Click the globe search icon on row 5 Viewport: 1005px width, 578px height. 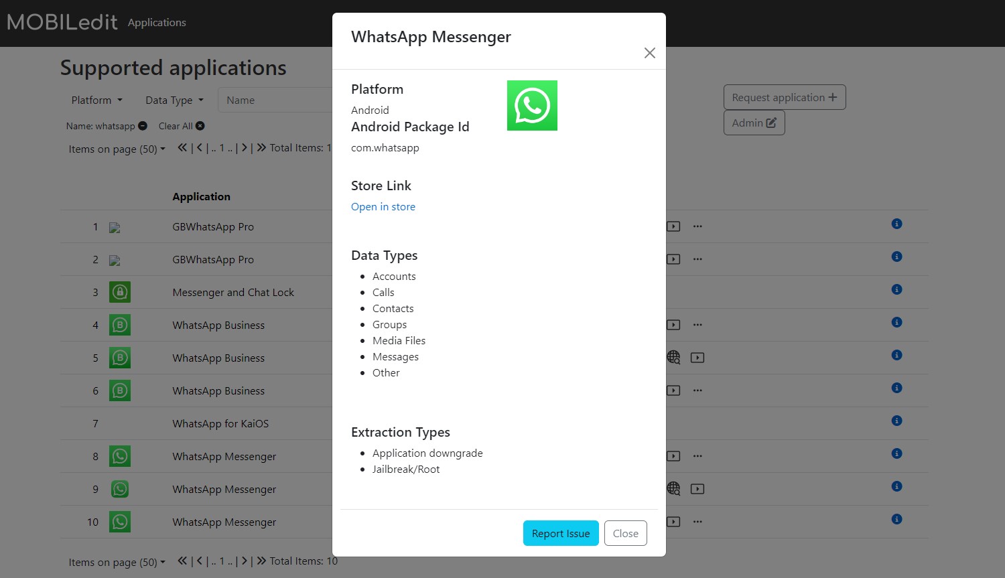(x=673, y=358)
